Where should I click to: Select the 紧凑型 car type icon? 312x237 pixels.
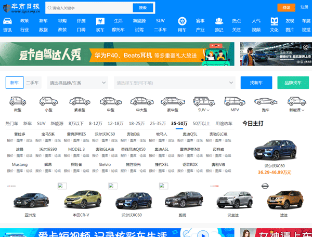click(80, 101)
